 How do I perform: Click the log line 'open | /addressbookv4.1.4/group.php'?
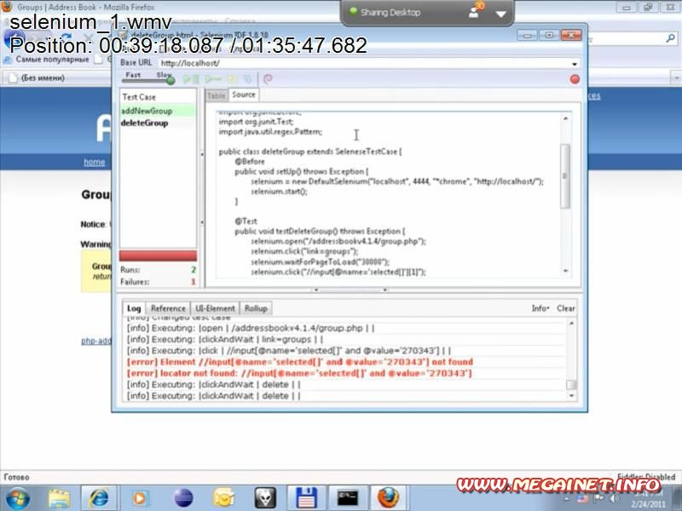[251, 328]
